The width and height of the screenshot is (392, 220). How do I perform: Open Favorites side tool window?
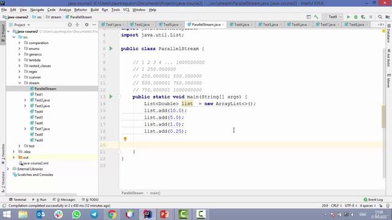tap(3, 154)
